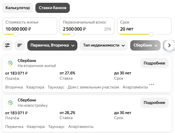This screenshot has height=133, width=175.
Task: Expand the Первичка, Вторичка dropdown
Action: click(52, 46)
